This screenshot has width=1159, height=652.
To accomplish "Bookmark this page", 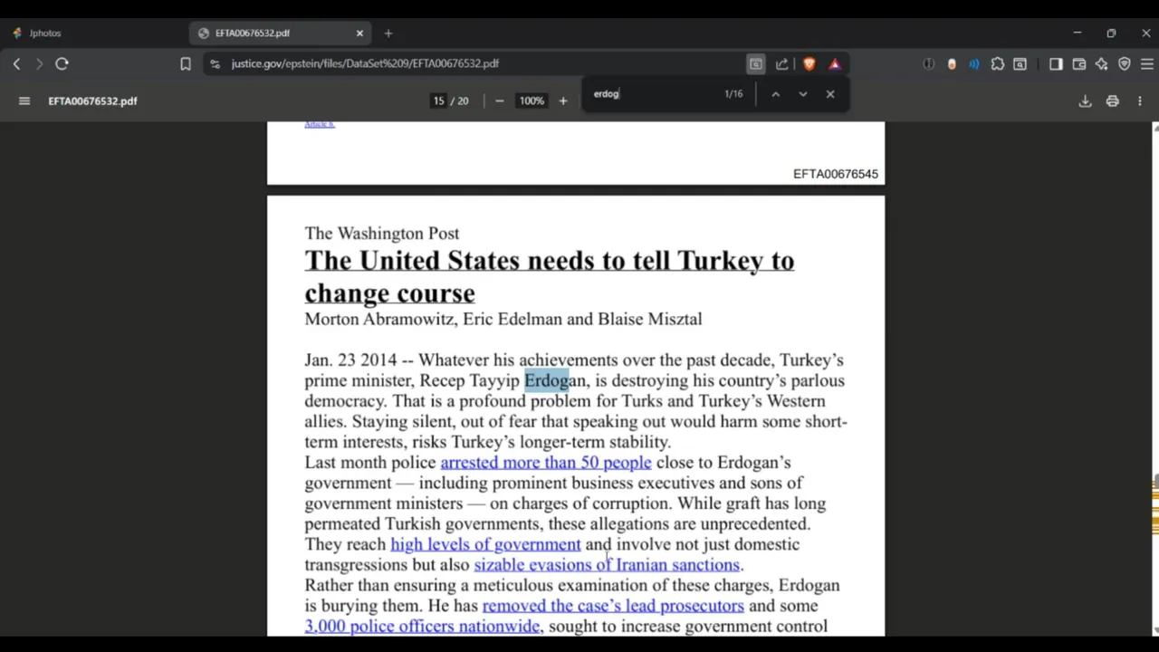I will pos(186,63).
